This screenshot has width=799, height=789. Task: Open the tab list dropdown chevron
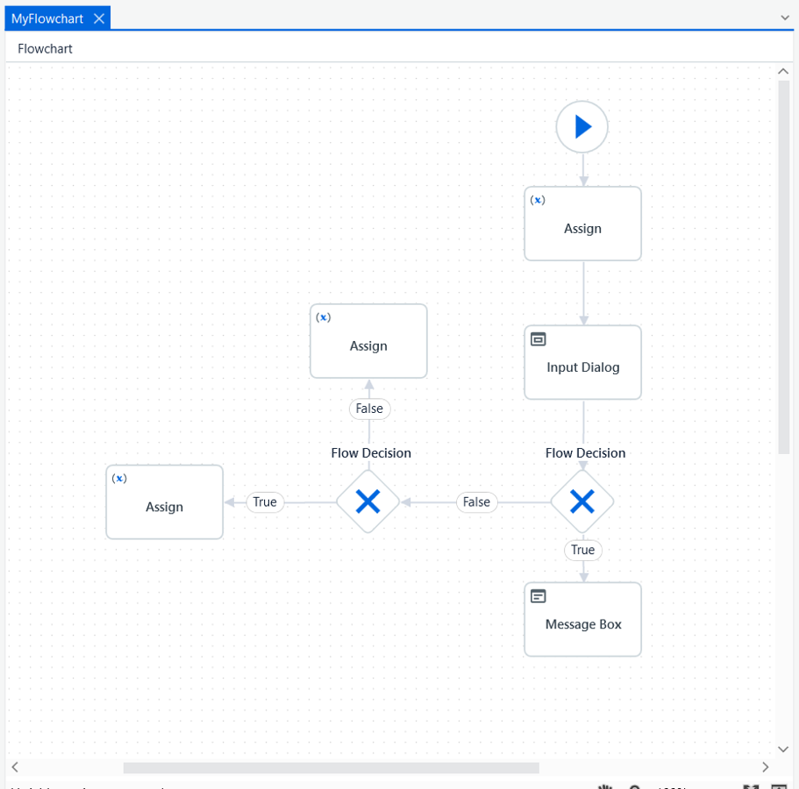[x=785, y=18]
